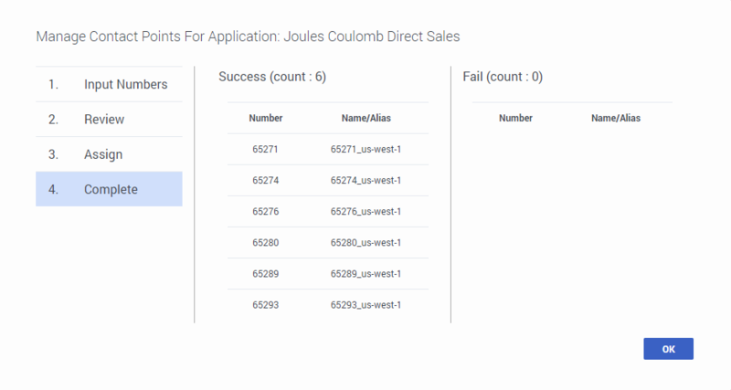Click number 65293 in the last row
731x390 pixels.
click(x=266, y=305)
